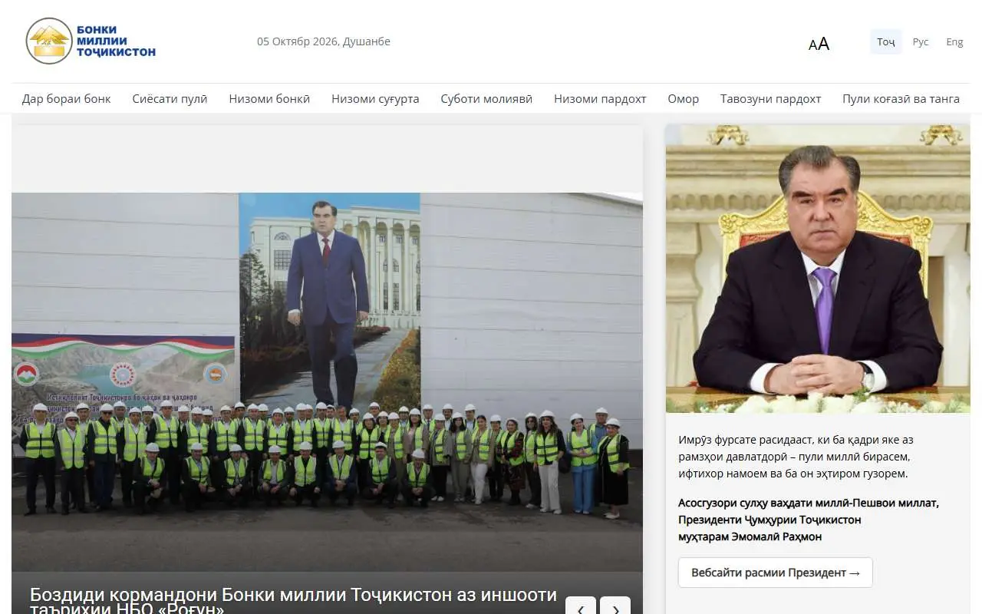Click the quote starting Имрӯз фурсате расидааст
The image size is (982, 614).
click(796, 457)
